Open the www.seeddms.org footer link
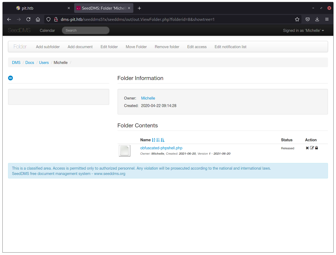 [x=110, y=174]
